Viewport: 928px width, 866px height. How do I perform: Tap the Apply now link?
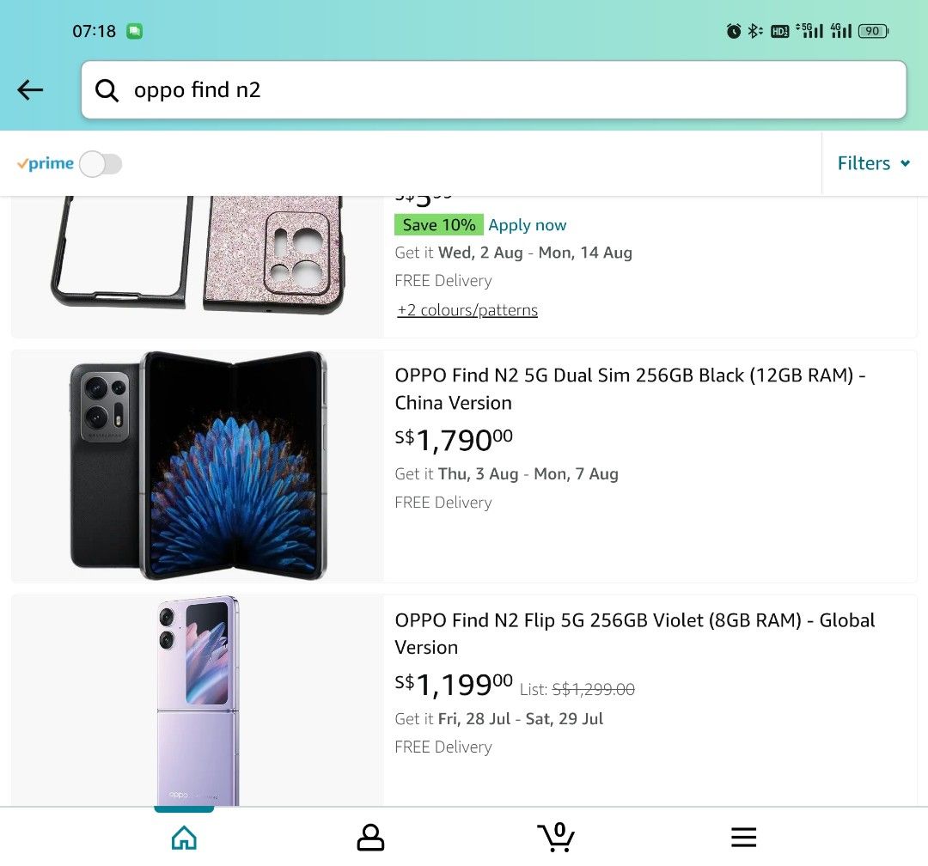pyautogui.click(x=527, y=224)
